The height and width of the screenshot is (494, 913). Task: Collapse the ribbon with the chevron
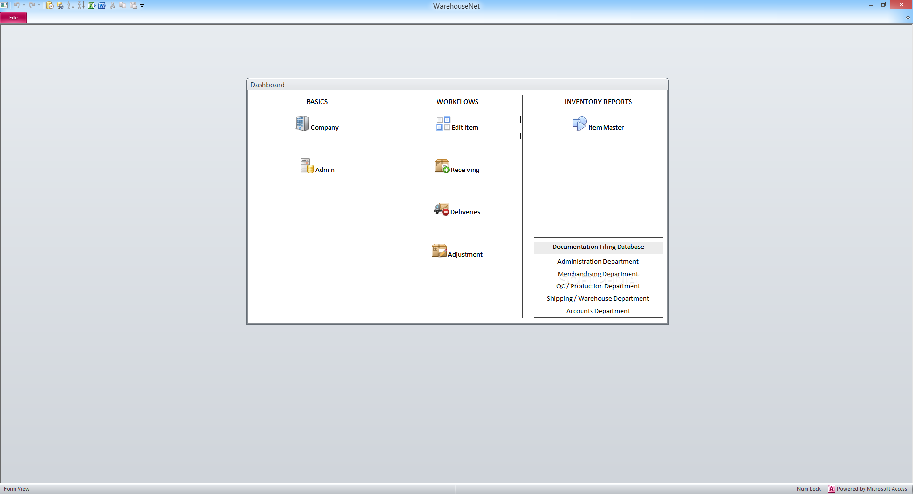click(908, 18)
